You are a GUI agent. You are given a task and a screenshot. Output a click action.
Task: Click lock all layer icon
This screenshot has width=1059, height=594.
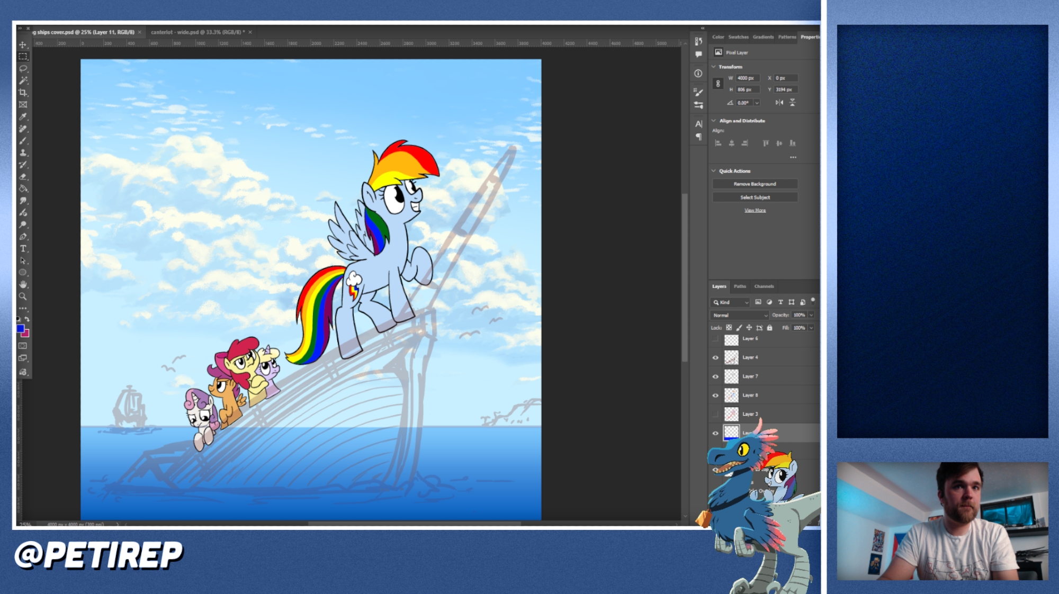coord(769,328)
